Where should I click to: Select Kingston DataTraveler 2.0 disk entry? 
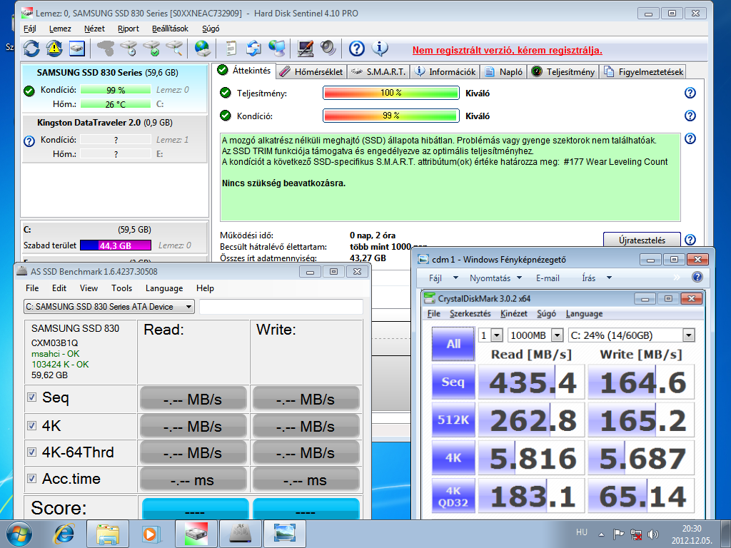114,138
